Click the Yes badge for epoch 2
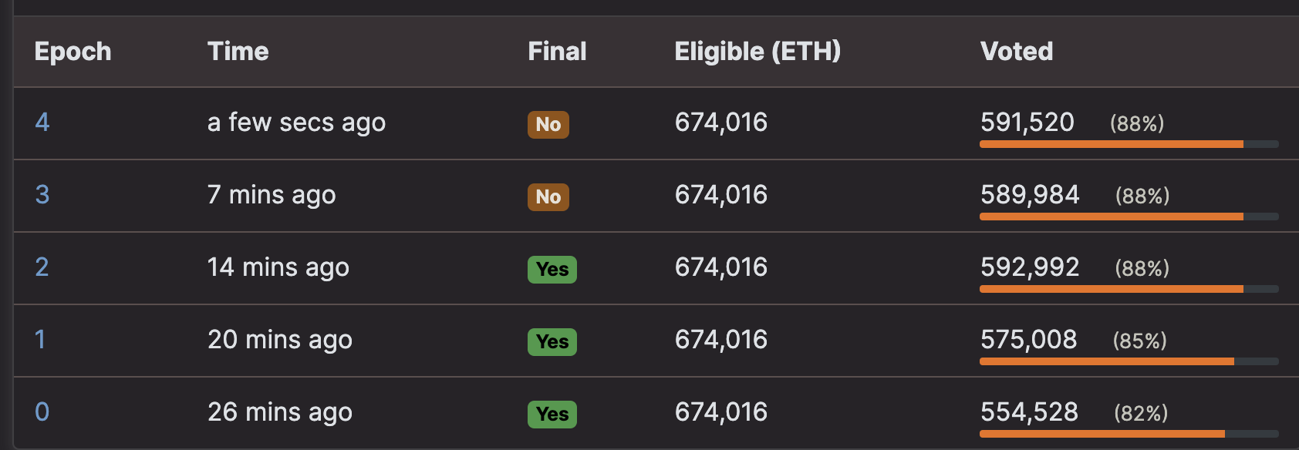Screen dimensions: 1299x450 552,270
